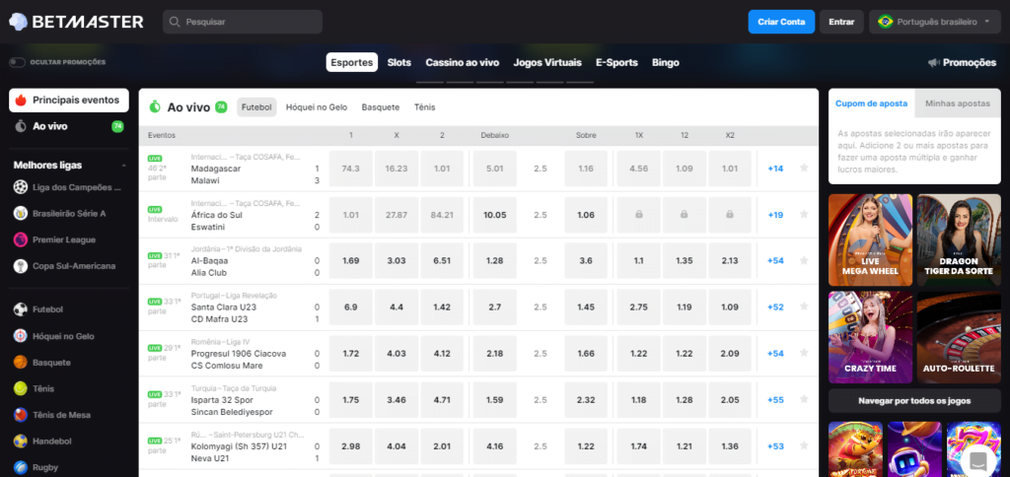Open the Live Mega Wheel game thumbnail
Viewport: 1010px width, 477px height.
pyautogui.click(x=870, y=239)
